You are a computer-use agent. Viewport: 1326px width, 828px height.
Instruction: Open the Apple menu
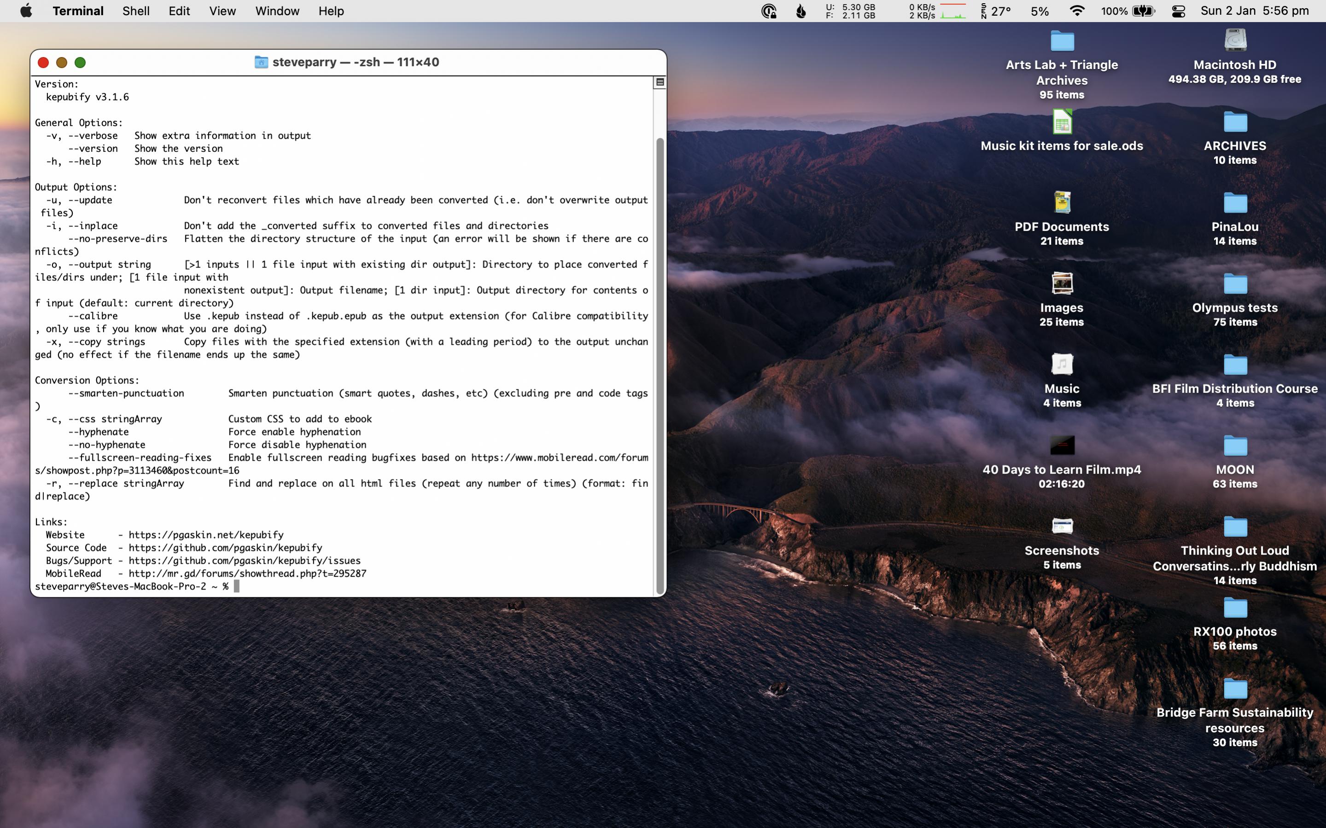click(x=26, y=11)
